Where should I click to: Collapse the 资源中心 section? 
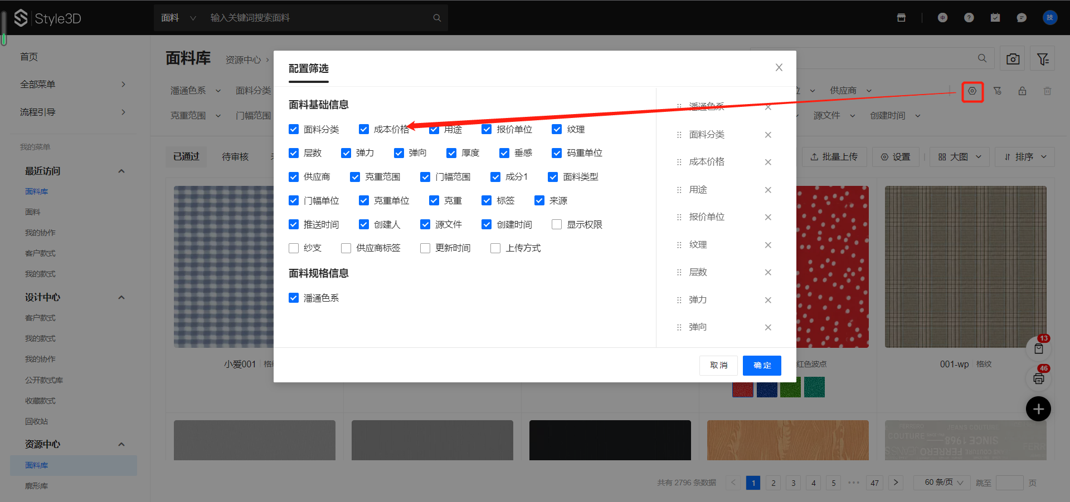coord(121,445)
